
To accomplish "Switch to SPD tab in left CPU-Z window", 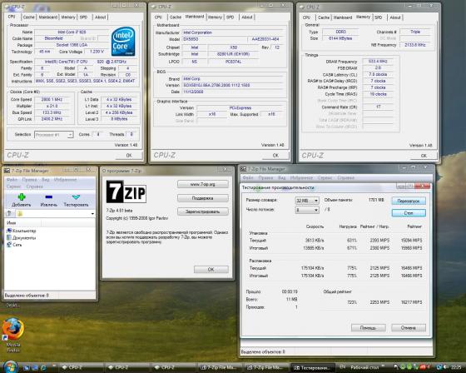I will point(83,17).
